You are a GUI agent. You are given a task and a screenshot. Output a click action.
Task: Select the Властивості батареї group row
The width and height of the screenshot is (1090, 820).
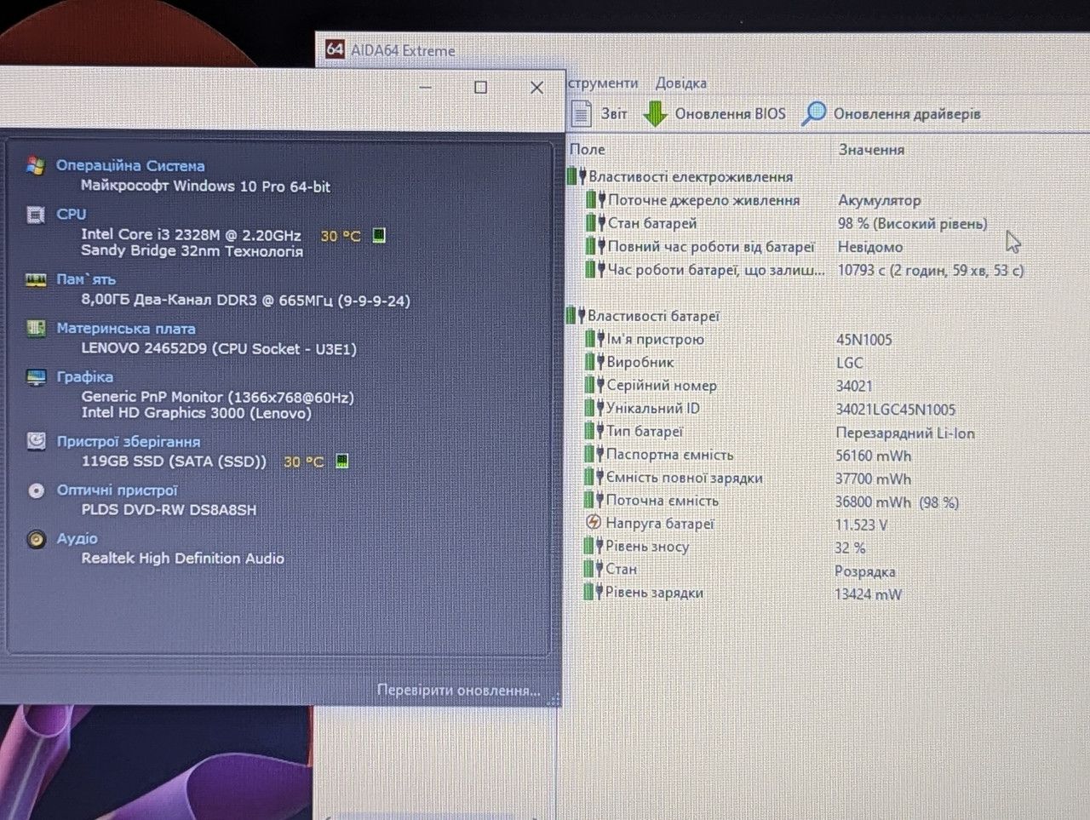[x=643, y=316]
